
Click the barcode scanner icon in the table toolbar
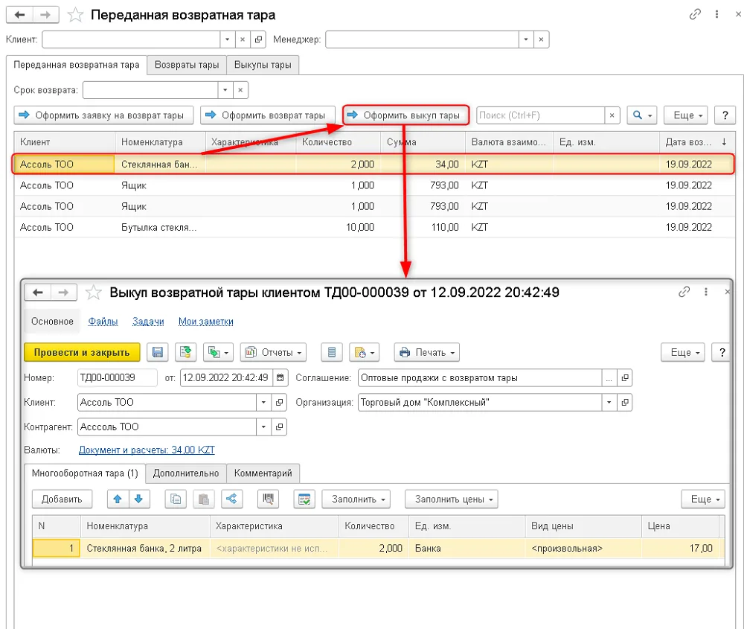(x=268, y=499)
